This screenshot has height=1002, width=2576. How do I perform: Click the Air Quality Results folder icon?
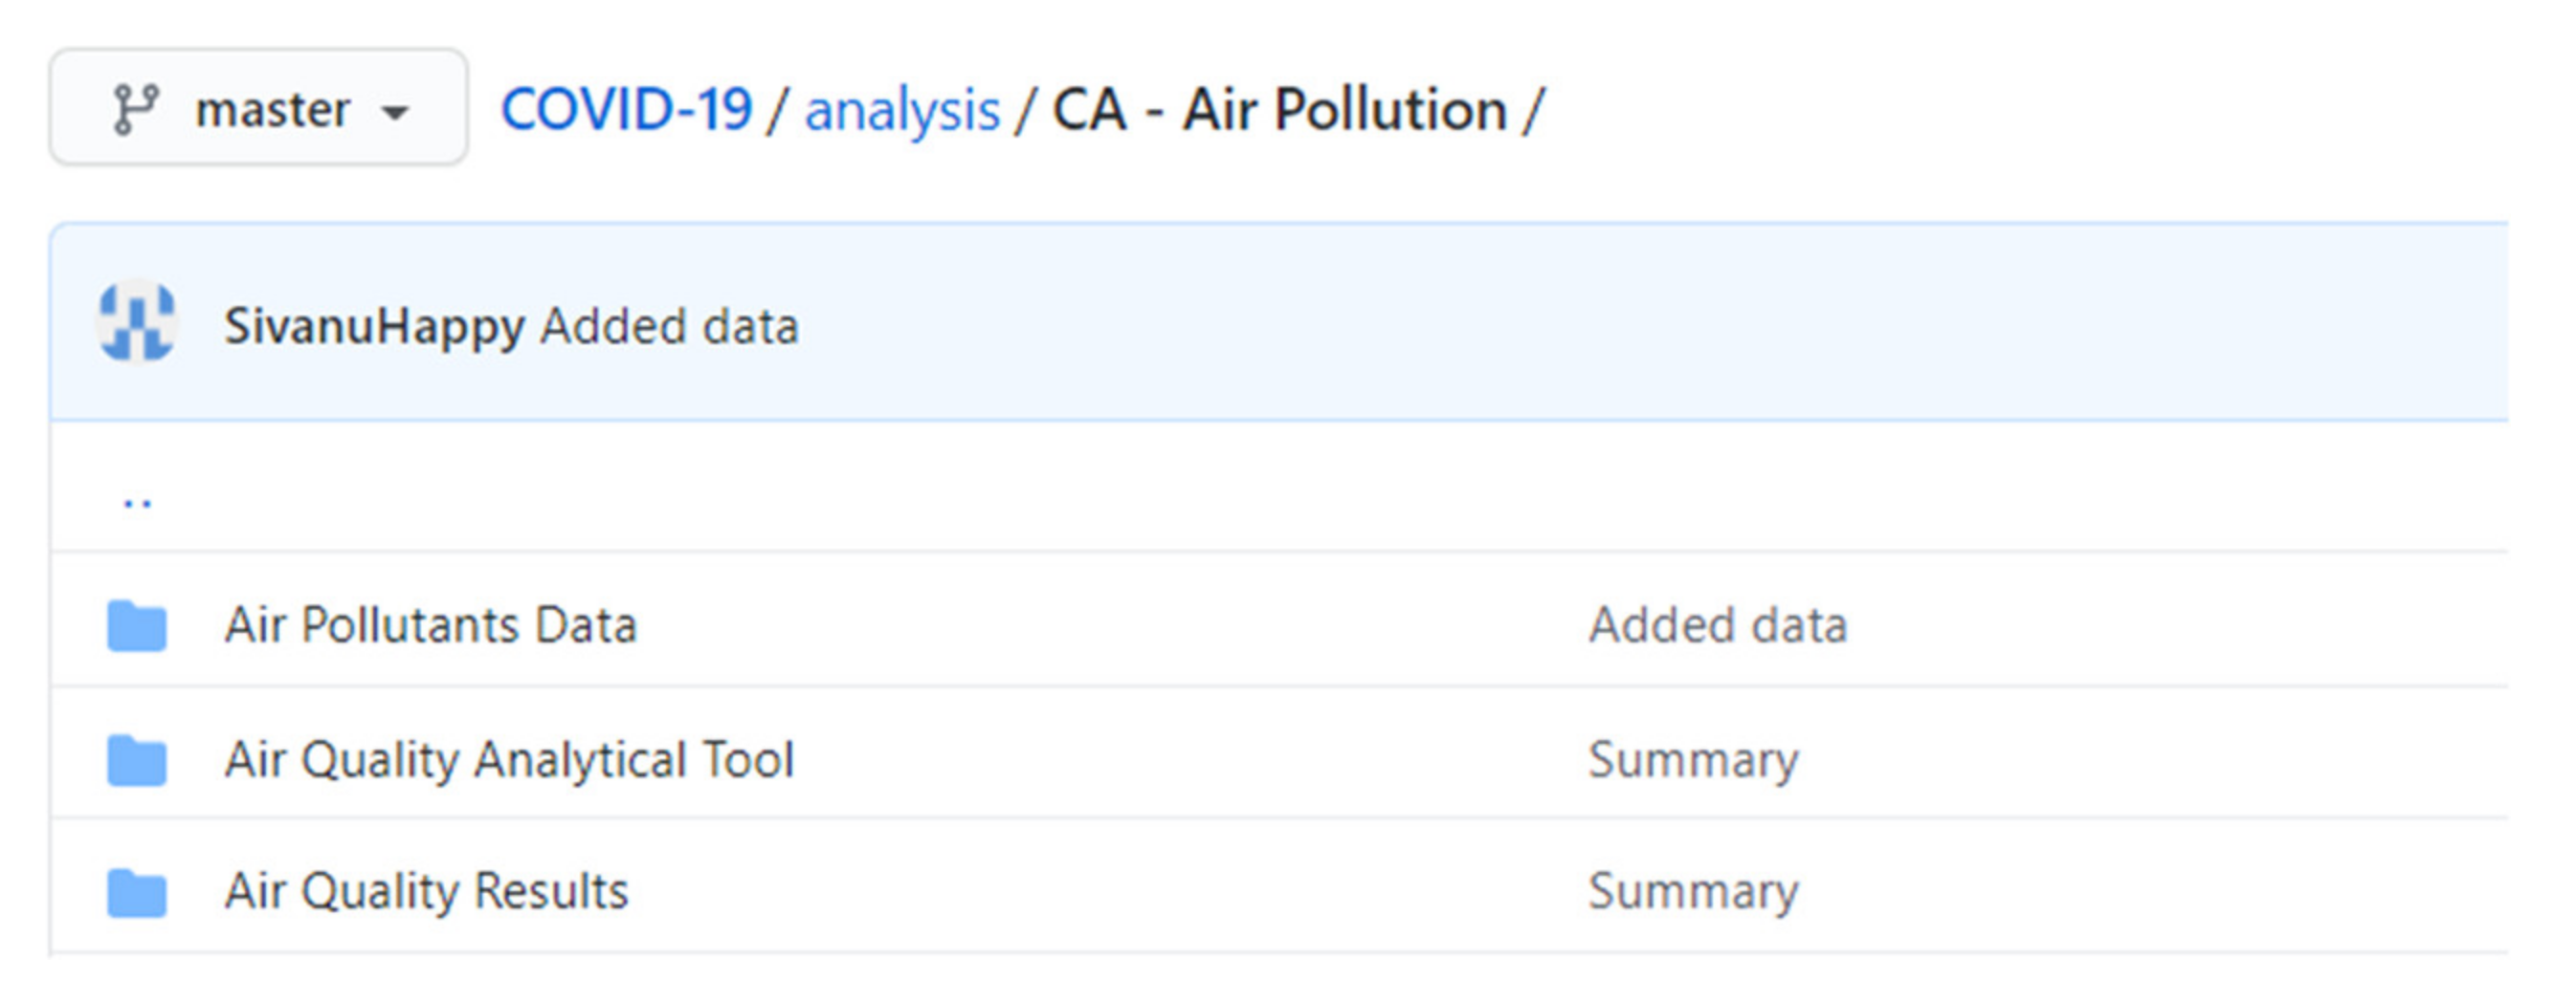(x=137, y=892)
